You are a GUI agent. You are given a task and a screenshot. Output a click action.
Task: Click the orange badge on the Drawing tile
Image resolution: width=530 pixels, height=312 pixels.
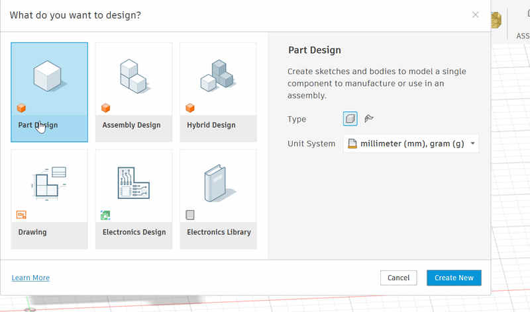coord(21,215)
